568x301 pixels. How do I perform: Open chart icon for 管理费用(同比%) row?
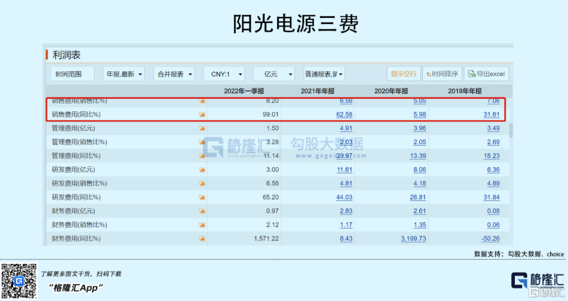click(202, 156)
